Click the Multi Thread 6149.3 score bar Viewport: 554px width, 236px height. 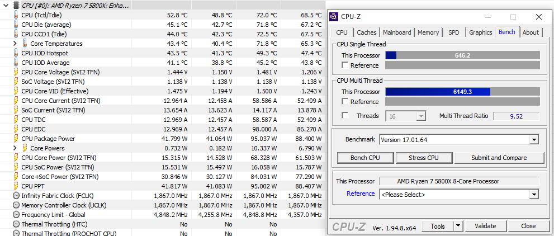click(462, 92)
